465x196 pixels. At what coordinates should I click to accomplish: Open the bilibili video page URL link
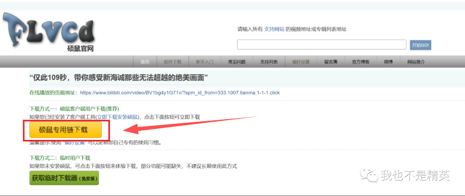coord(180,93)
